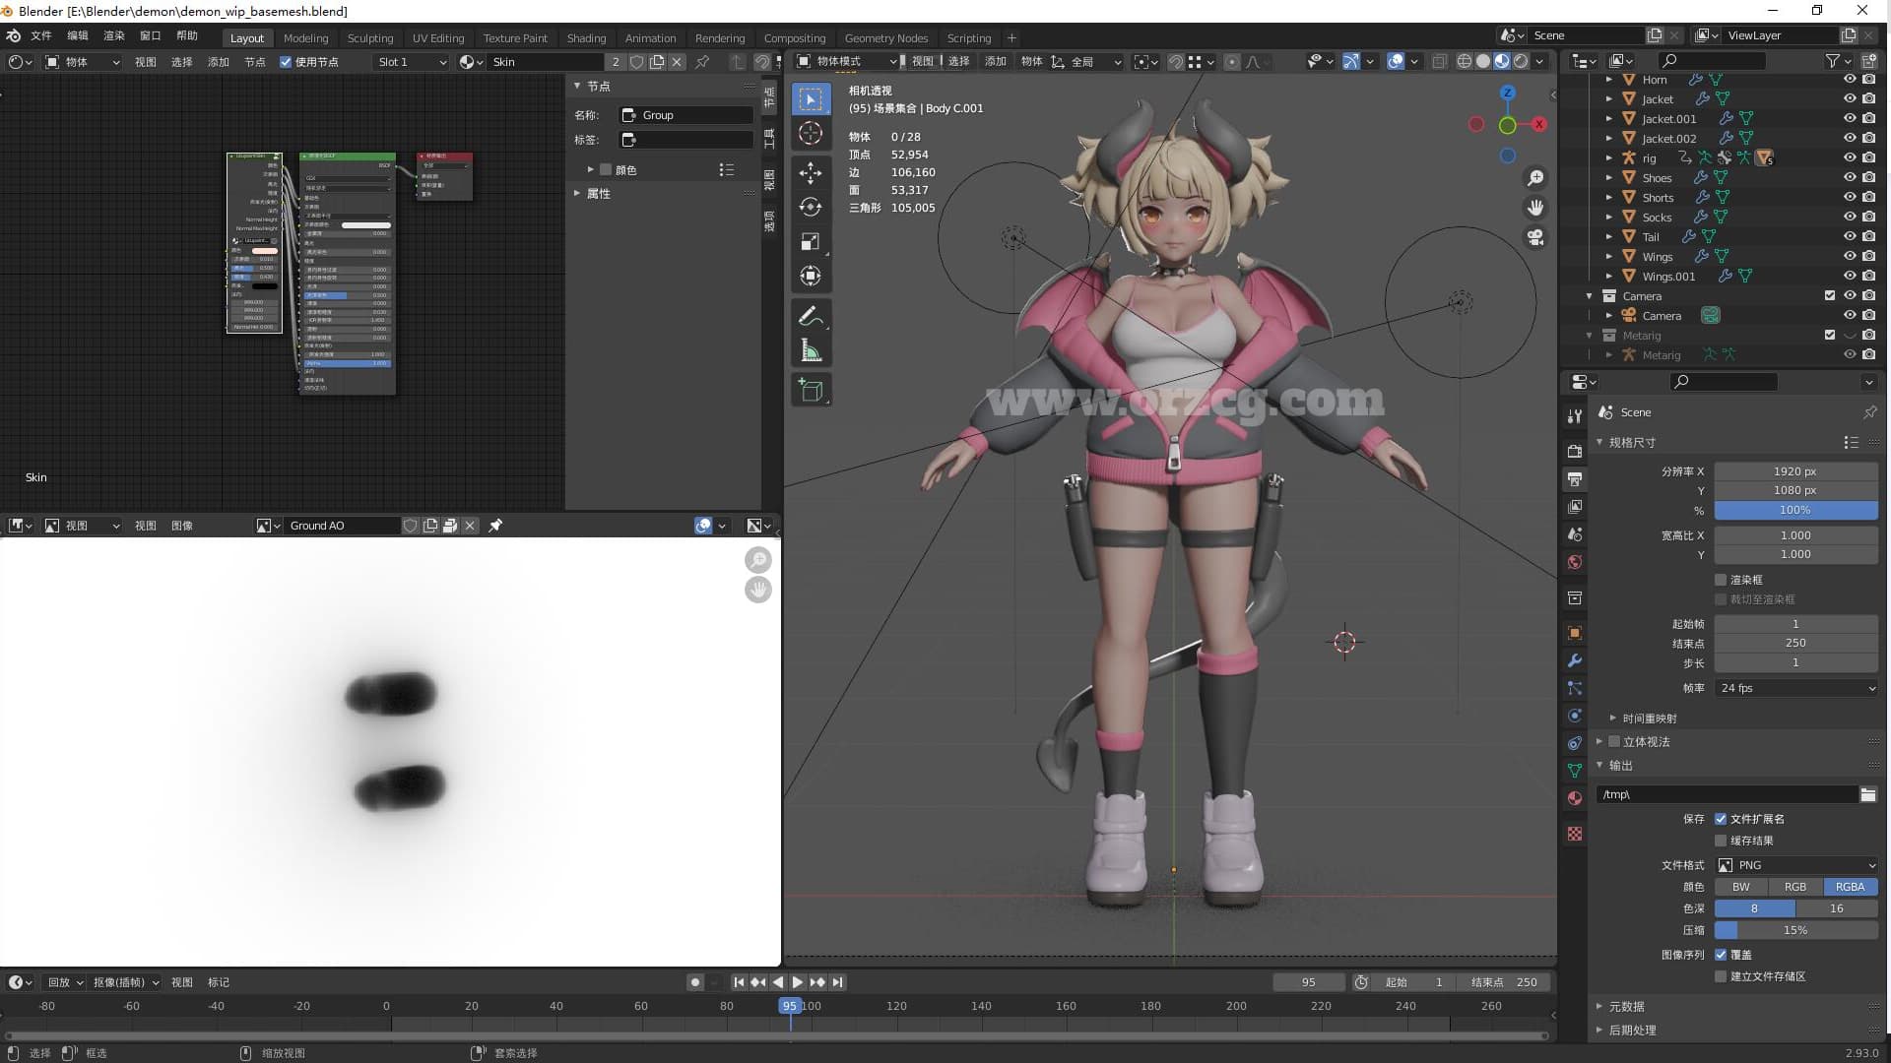Click the resolution percentage 100% slider

pyautogui.click(x=1795, y=510)
